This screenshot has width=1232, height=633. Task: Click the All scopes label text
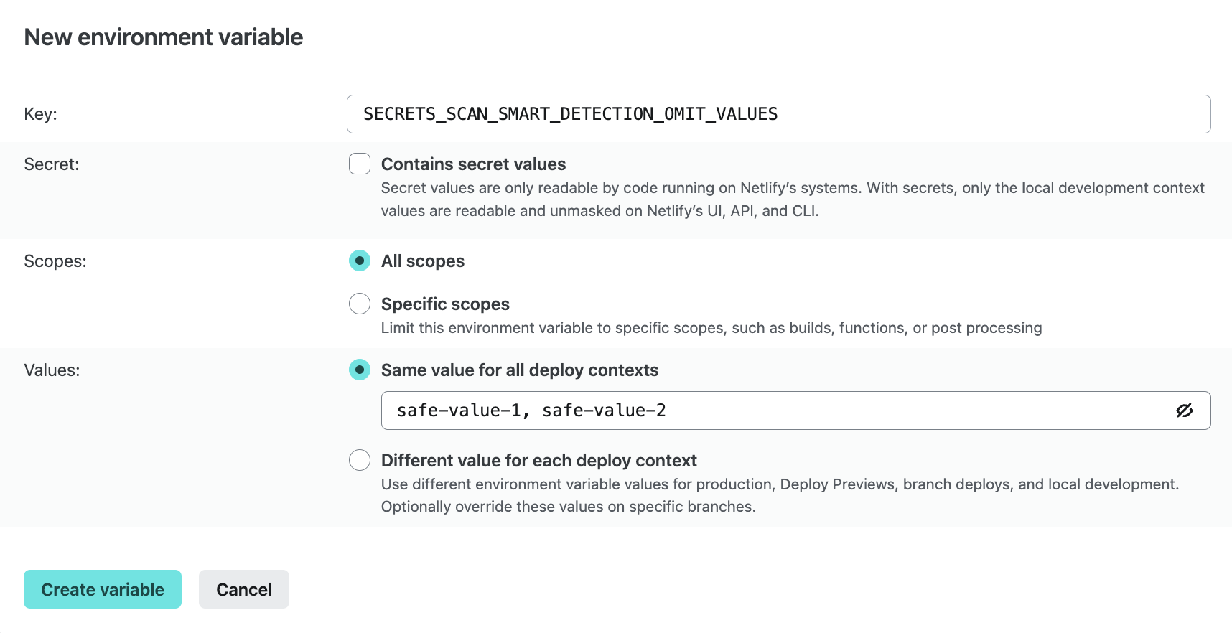(x=423, y=261)
